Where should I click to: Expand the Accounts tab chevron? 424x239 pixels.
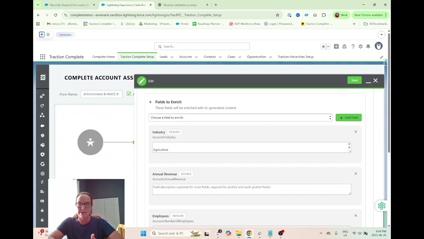coord(196,57)
